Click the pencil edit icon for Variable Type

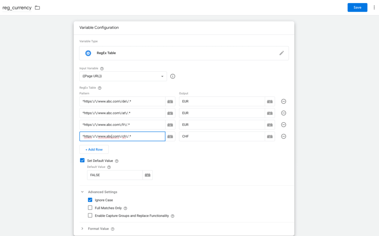pos(281,53)
